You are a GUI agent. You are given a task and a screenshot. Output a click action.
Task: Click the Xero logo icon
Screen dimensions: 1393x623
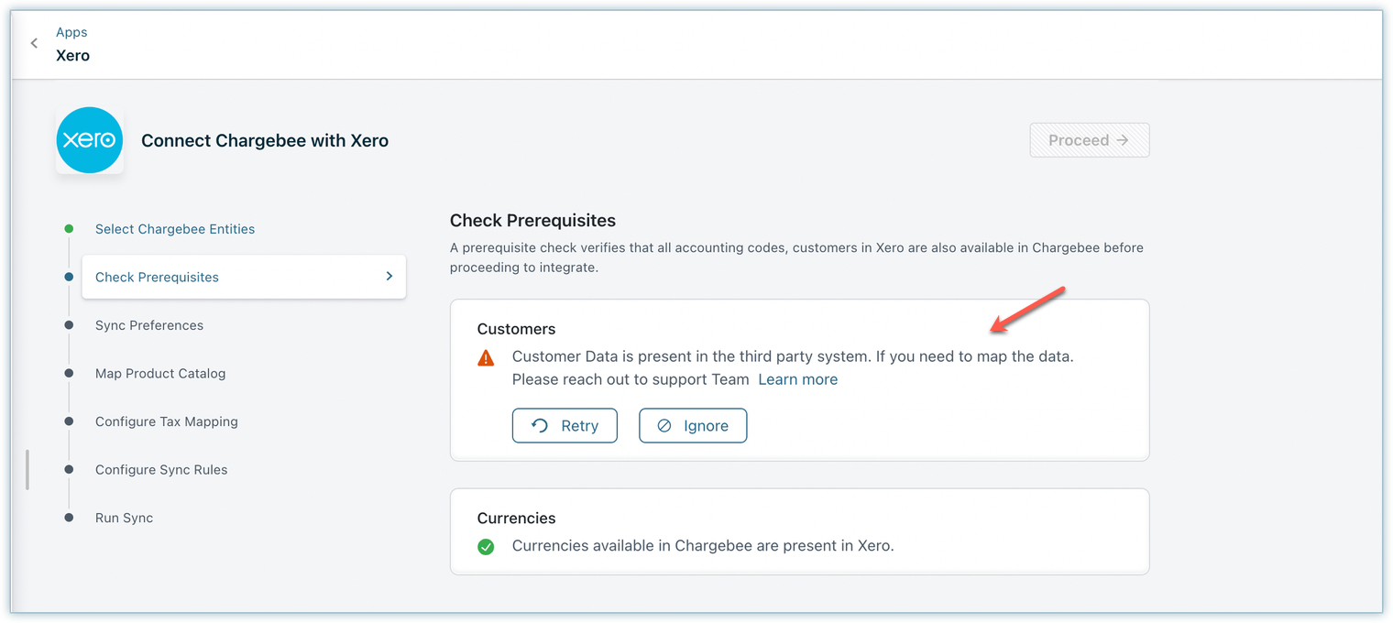(x=89, y=140)
